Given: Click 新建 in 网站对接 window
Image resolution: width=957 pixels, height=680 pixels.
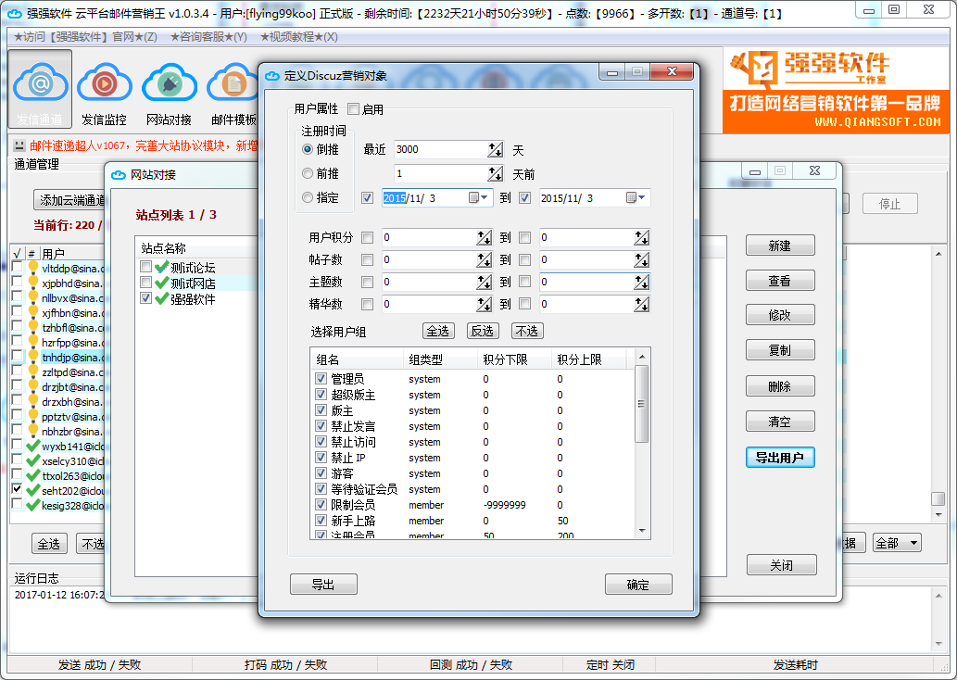Looking at the screenshot, I should click(780, 246).
